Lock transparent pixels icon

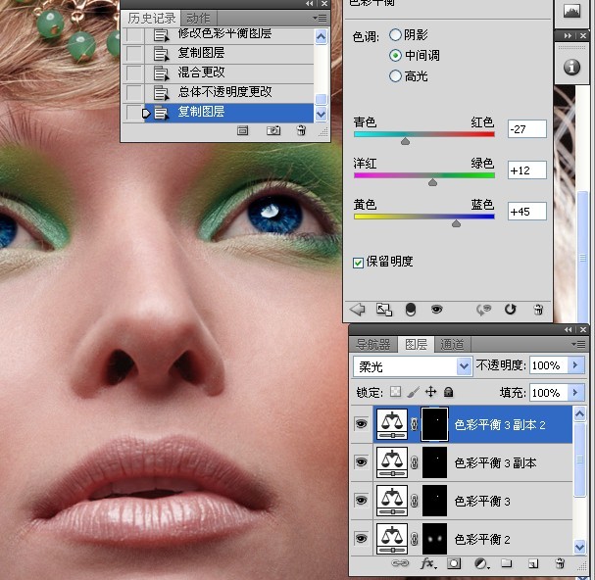395,392
